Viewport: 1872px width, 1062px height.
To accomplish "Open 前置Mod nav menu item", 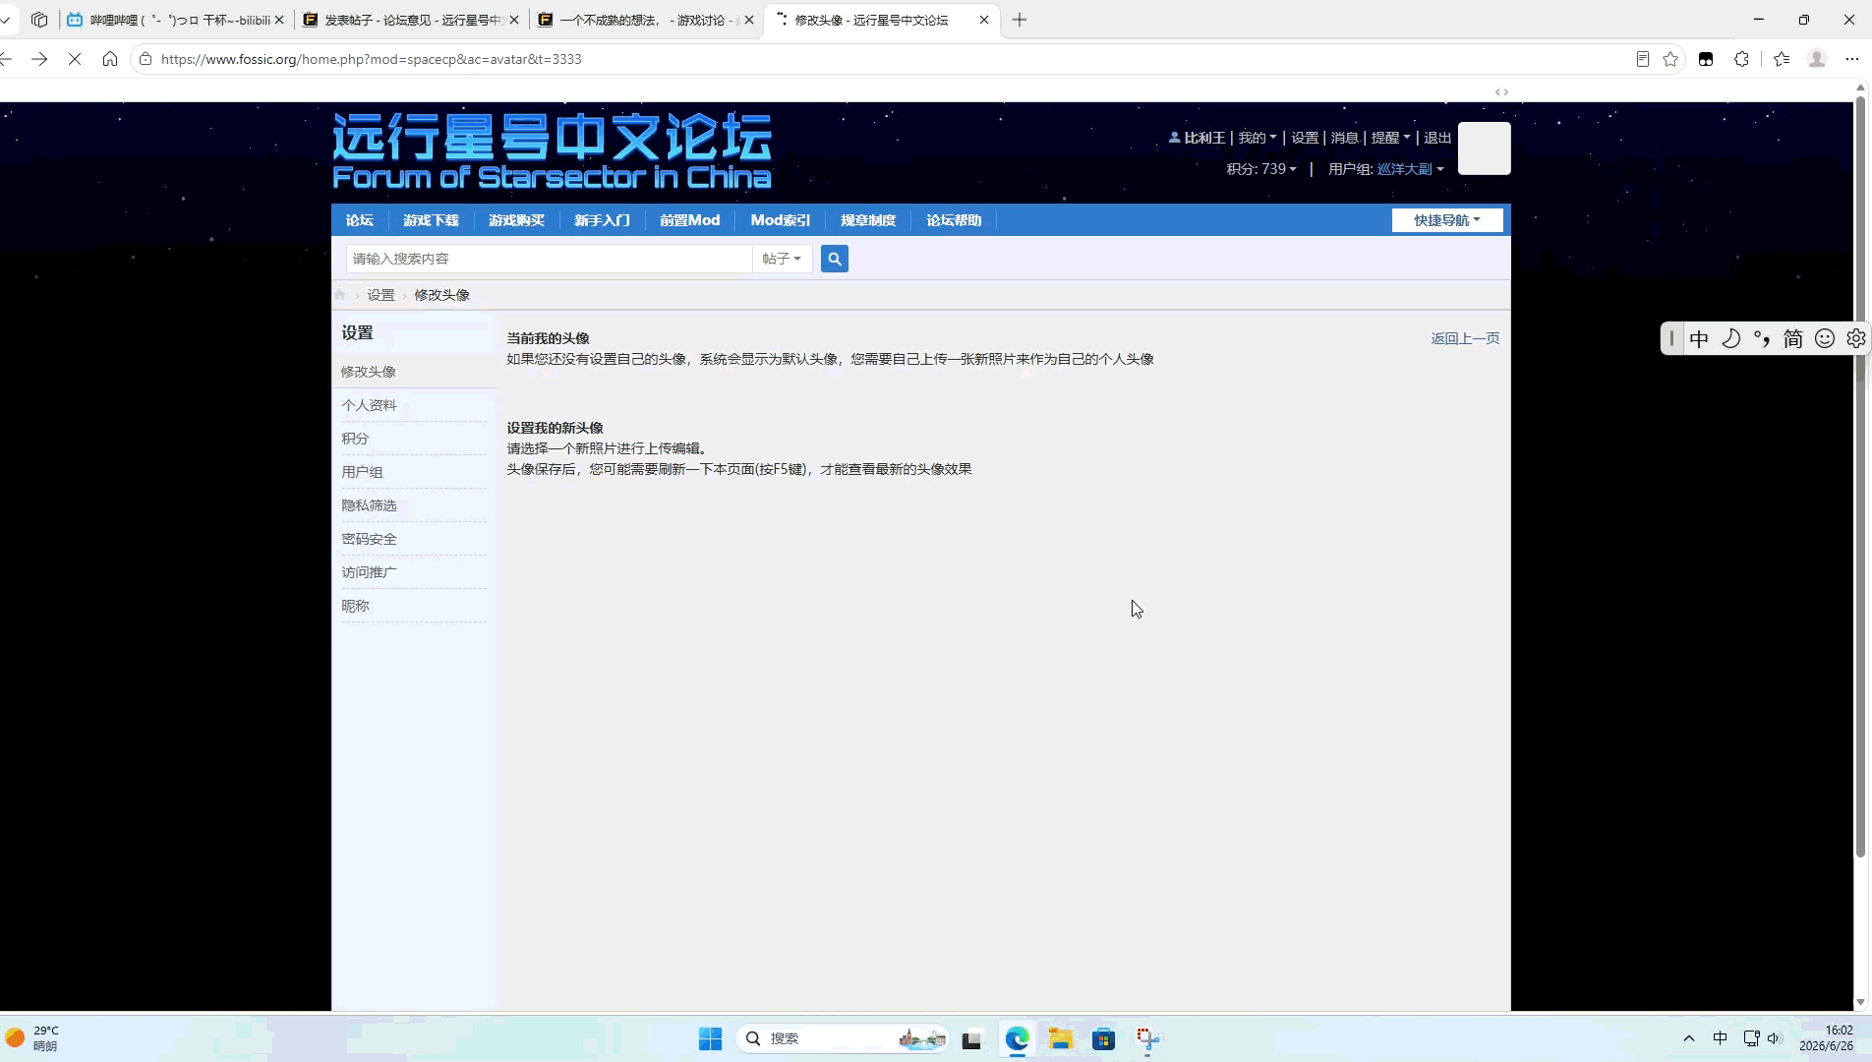I will click(x=689, y=220).
